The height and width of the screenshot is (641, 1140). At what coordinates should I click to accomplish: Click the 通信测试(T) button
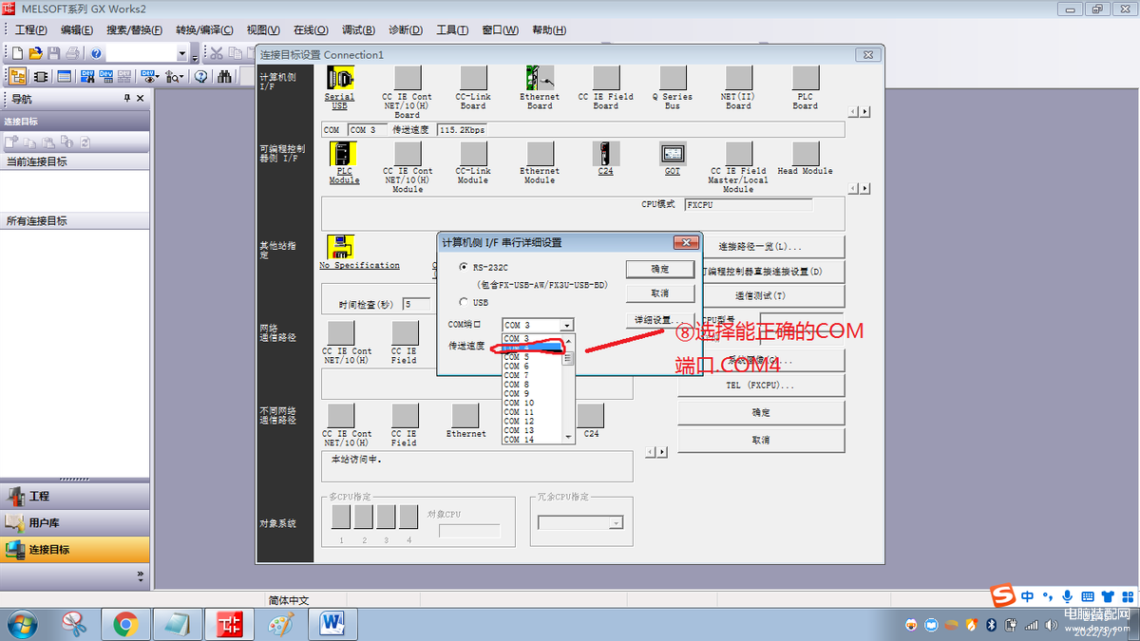pos(761,295)
